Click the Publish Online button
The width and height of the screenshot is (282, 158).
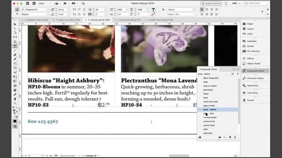click(x=211, y=4)
